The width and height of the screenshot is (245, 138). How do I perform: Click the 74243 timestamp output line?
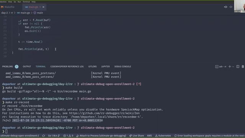click(52, 120)
